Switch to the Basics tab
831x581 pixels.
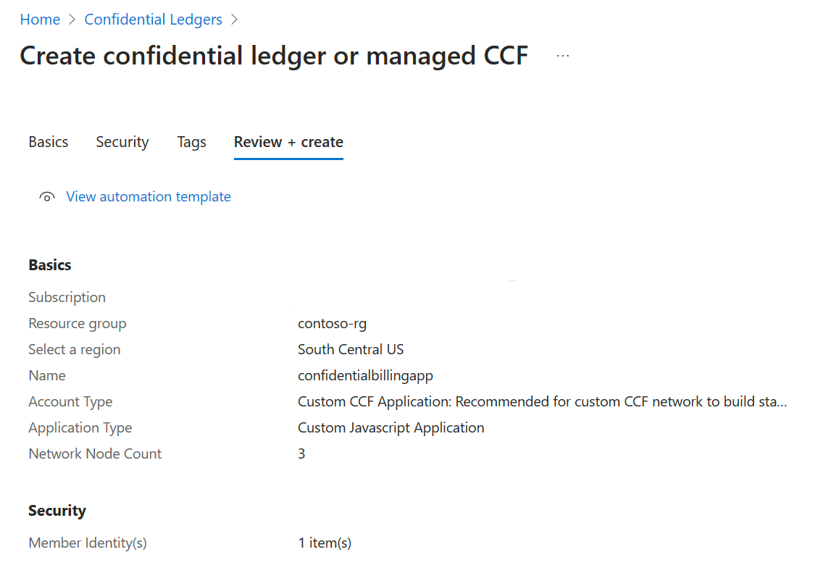(48, 141)
